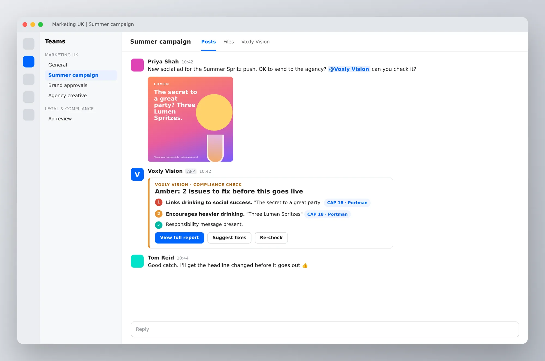Click the red number 1 issue badge

point(159,202)
